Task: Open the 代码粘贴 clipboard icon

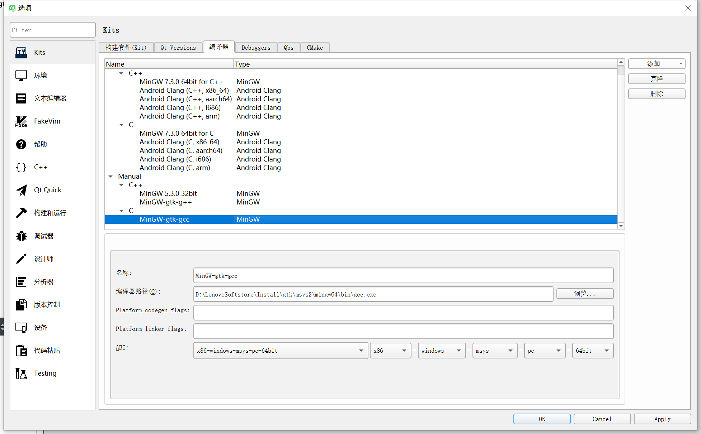Action: pos(21,351)
